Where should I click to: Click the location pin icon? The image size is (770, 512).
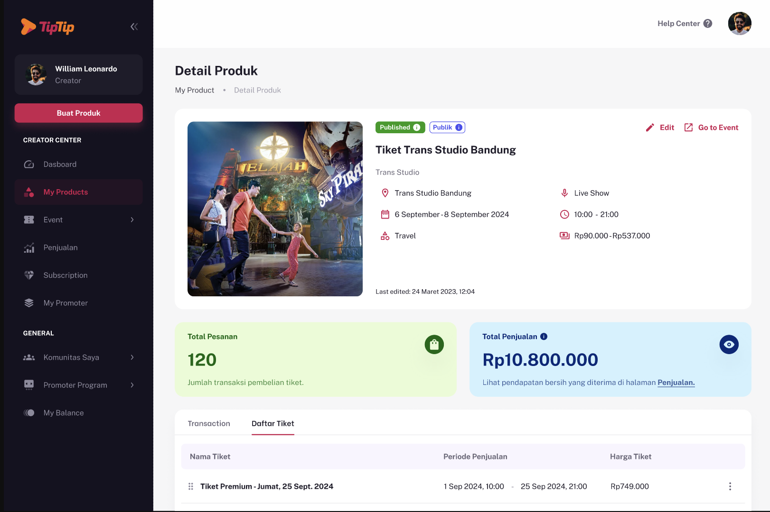pyautogui.click(x=385, y=193)
